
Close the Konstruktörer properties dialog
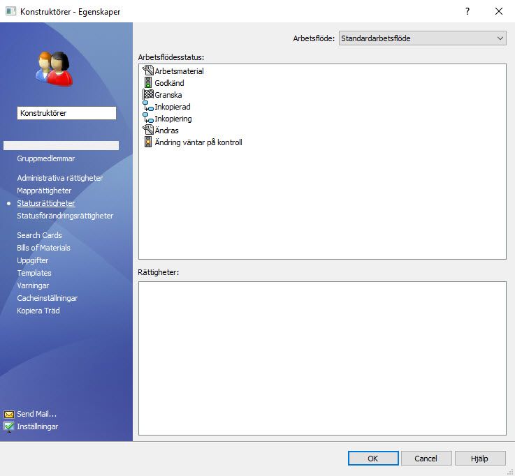click(498, 11)
